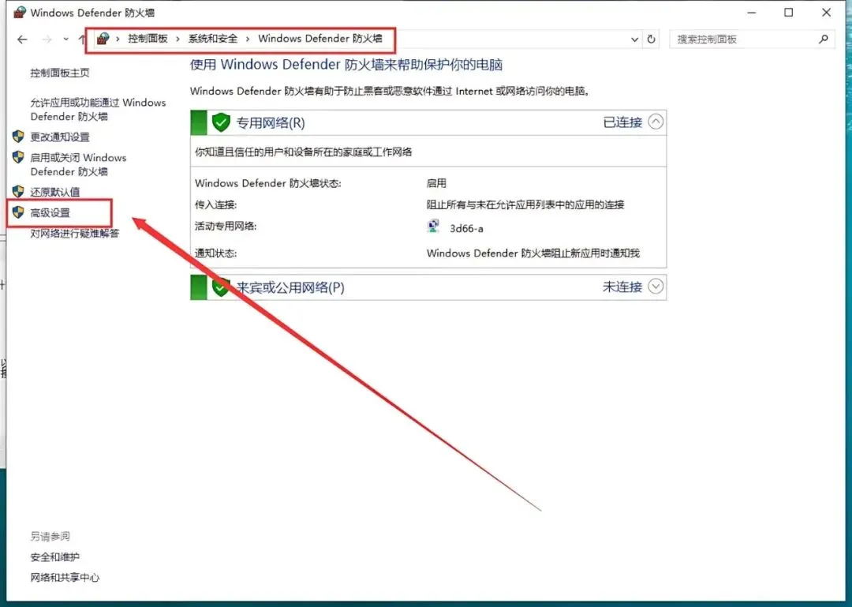852x607 pixels.
Task: Click the 3d66-a network name
Action: point(466,228)
